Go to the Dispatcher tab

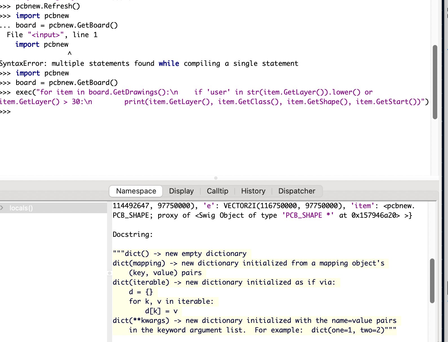297,191
